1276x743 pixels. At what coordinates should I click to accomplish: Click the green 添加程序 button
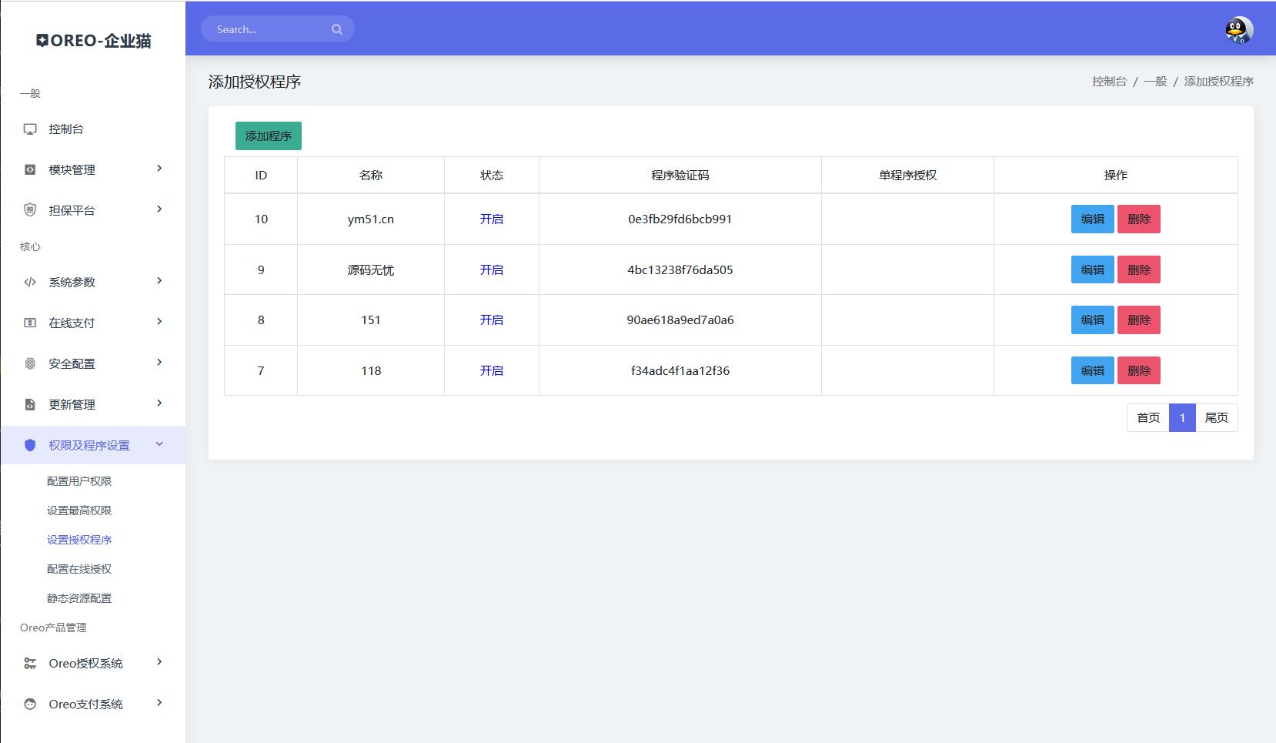pyautogui.click(x=268, y=136)
